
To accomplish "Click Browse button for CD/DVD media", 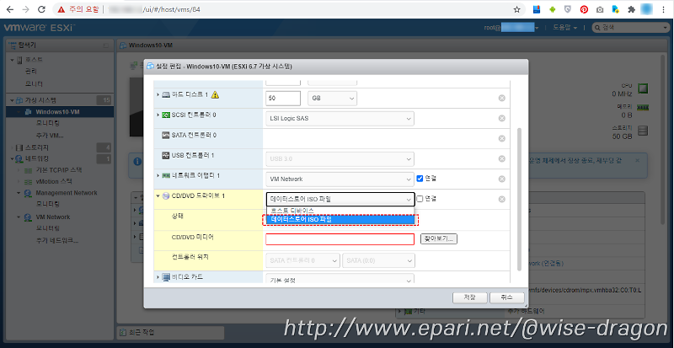I will click(x=438, y=238).
